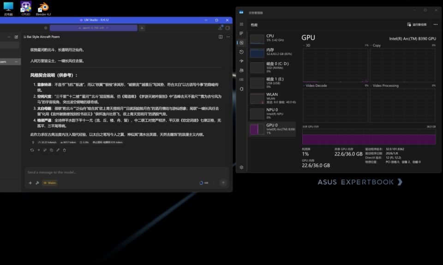Select NPU 0 in performance list
Screen dimensions: 443x265
point(272,113)
